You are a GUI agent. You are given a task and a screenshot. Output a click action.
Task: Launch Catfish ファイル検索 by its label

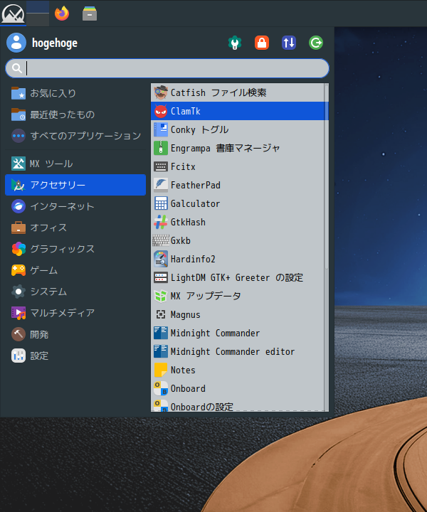click(218, 92)
